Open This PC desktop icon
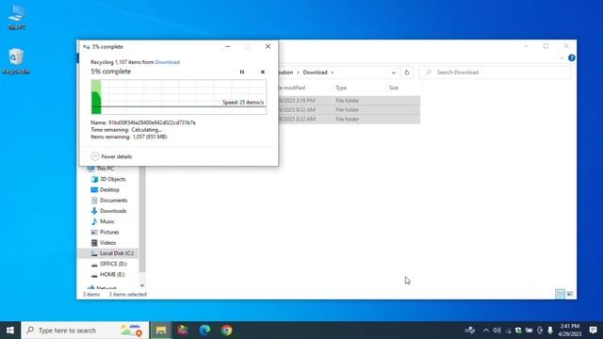Screen dimensions: 603x339 click(x=17, y=17)
